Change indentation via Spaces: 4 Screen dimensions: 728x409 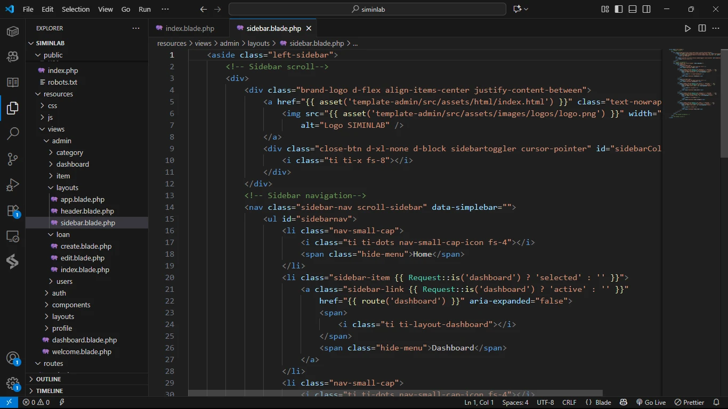point(515,403)
